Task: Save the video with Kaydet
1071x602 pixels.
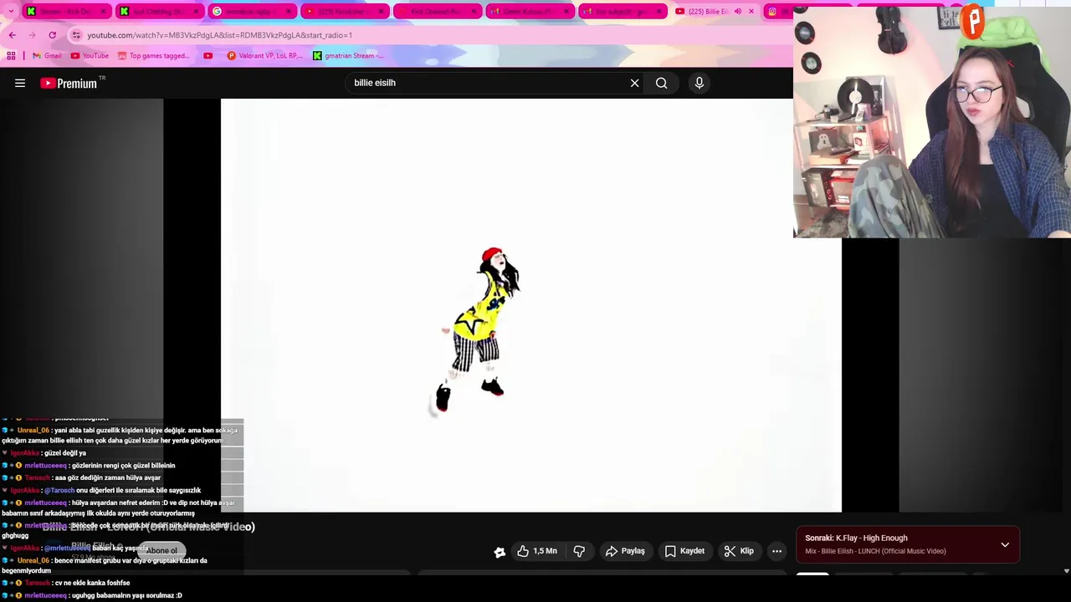Action: pyautogui.click(x=684, y=551)
